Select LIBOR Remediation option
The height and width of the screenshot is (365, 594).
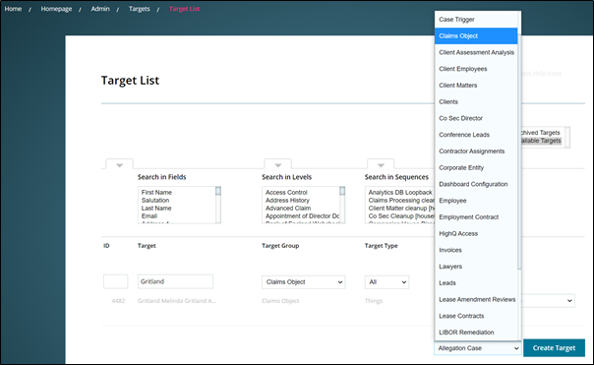pyautogui.click(x=476, y=333)
